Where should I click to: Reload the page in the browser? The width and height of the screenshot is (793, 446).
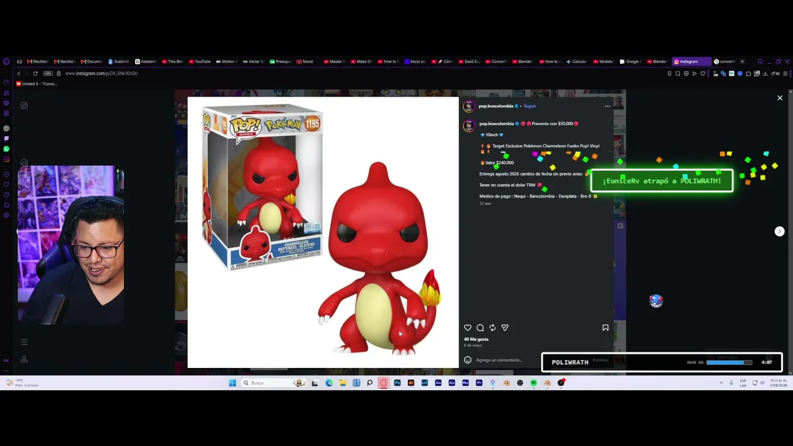35,73
